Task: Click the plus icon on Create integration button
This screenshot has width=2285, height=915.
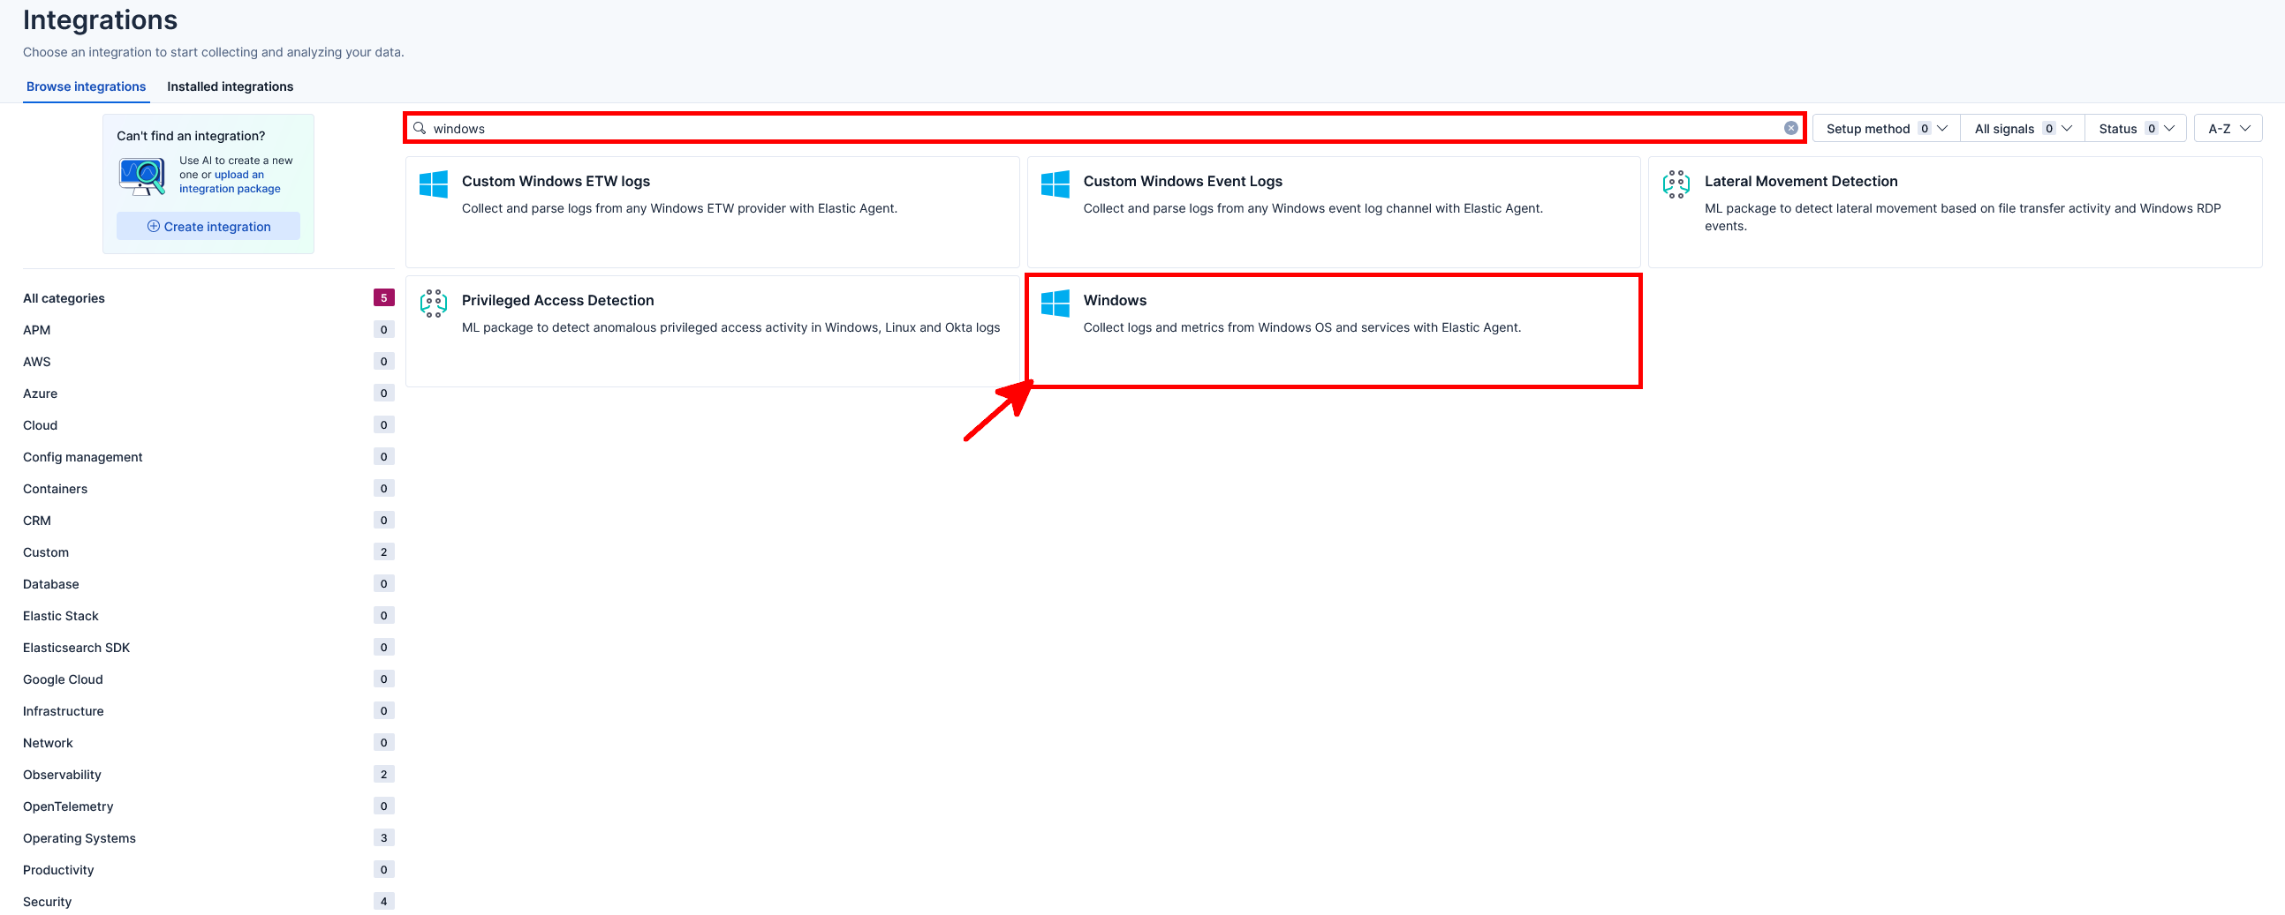Action: pyautogui.click(x=154, y=226)
